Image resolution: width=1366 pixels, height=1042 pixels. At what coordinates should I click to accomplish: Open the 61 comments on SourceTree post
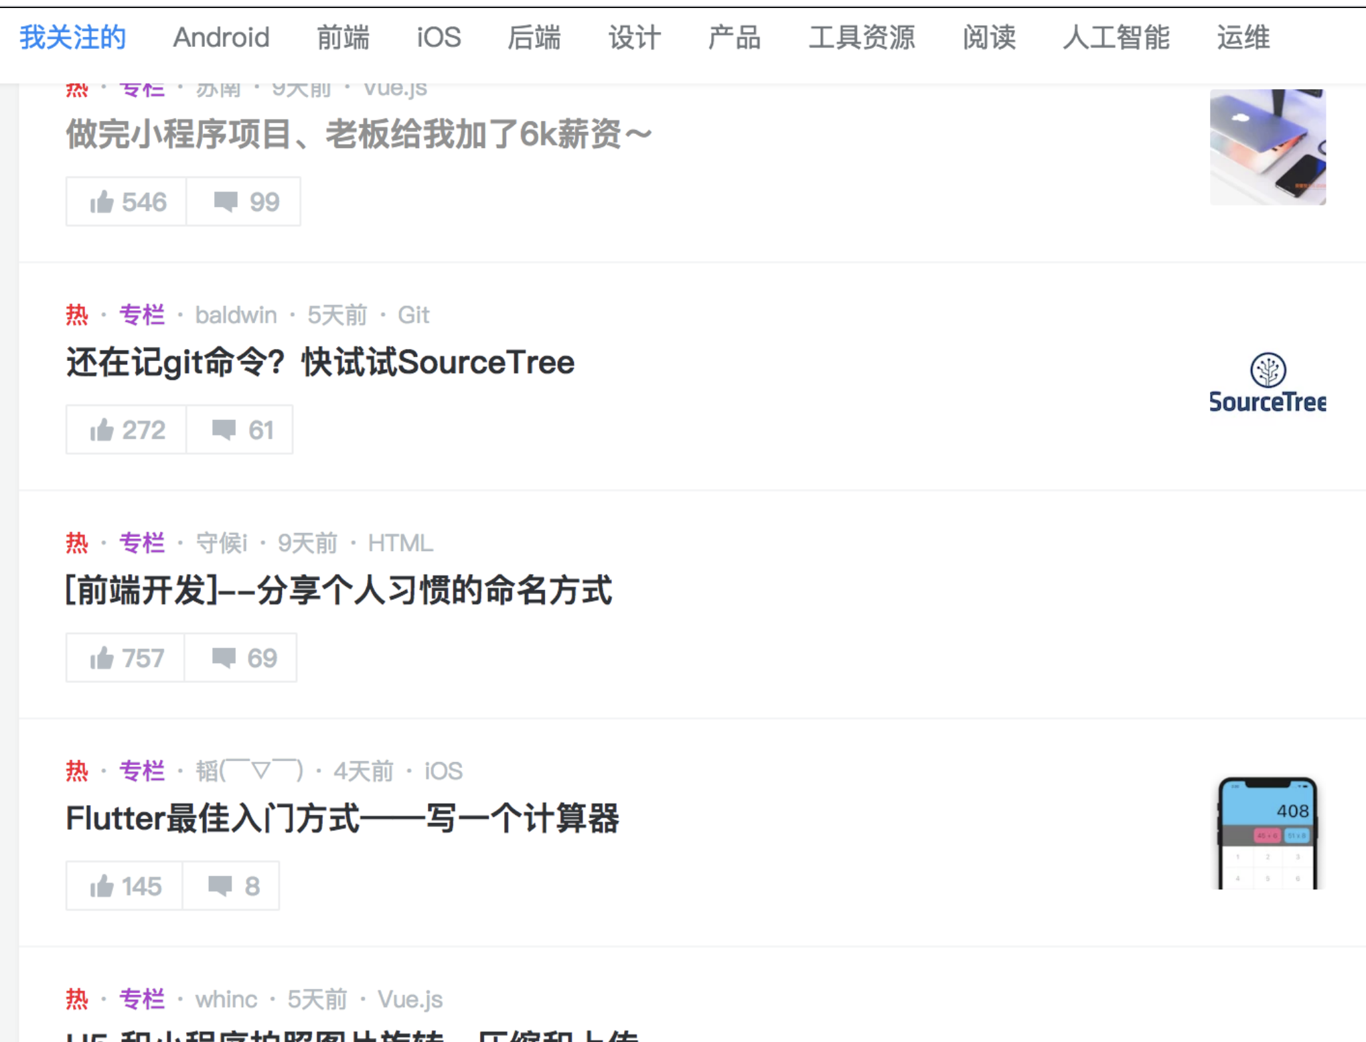tap(240, 429)
